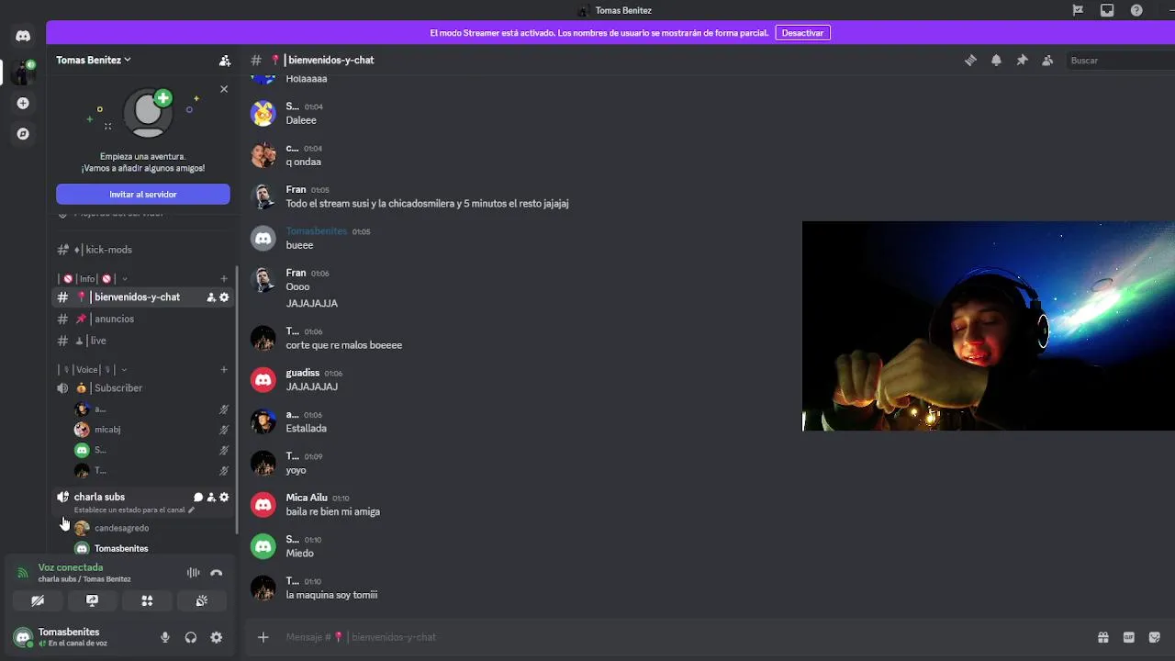Toggle the member list icon in header
The image size is (1175, 661).
[x=1047, y=61]
